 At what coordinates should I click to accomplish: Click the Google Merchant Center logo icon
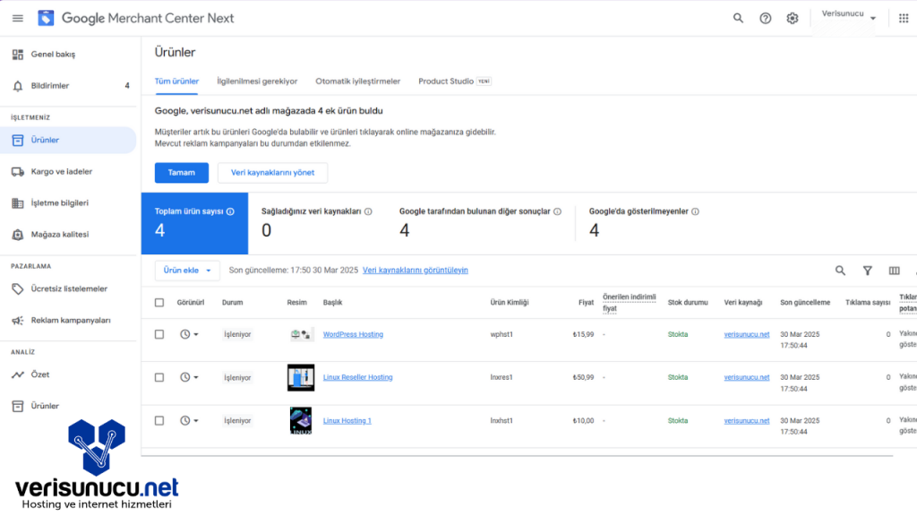46,18
